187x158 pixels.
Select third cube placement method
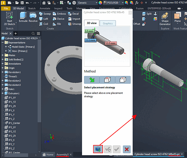[x=123, y=80]
